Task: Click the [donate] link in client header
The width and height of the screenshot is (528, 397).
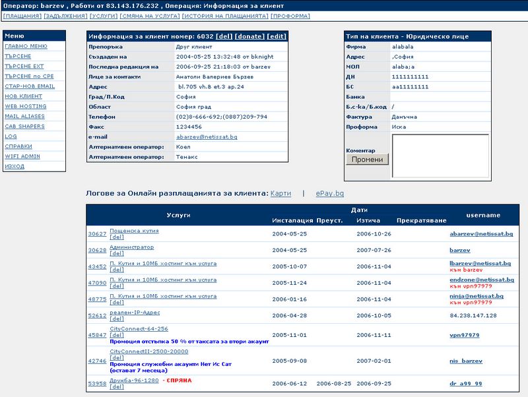Action: (x=250, y=36)
